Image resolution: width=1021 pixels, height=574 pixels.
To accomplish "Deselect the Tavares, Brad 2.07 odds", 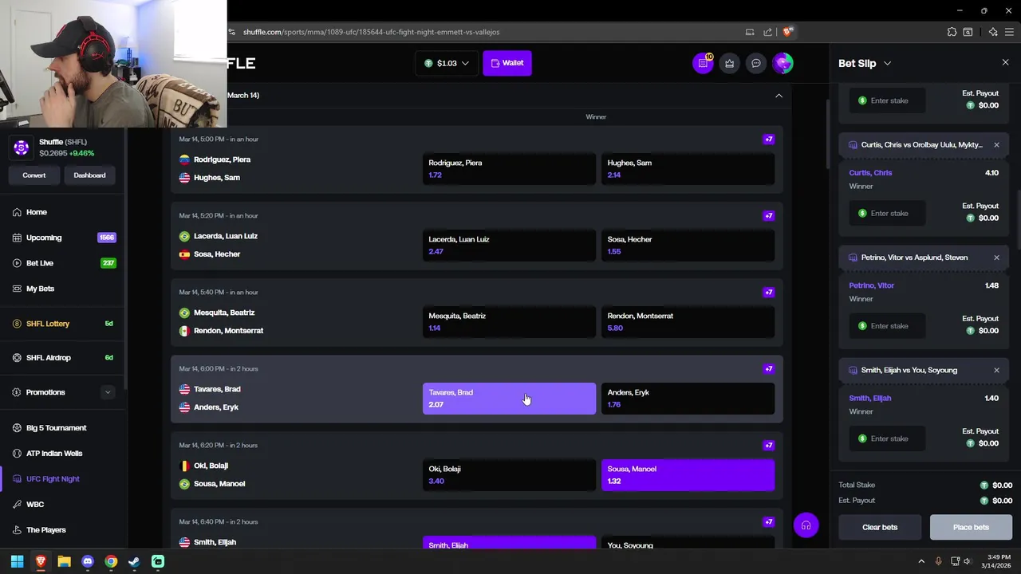I will (509, 399).
